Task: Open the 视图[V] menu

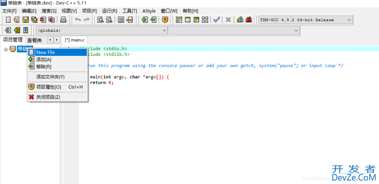Action: coord(69,11)
